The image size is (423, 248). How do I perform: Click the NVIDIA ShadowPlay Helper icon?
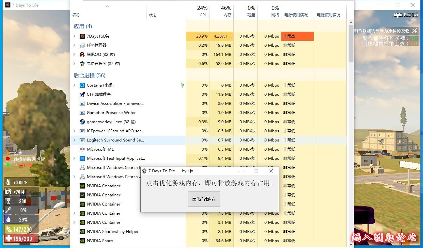(x=82, y=232)
